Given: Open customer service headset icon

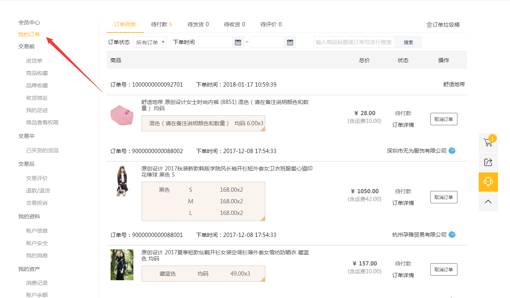Looking at the screenshot, I should point(488,182).
